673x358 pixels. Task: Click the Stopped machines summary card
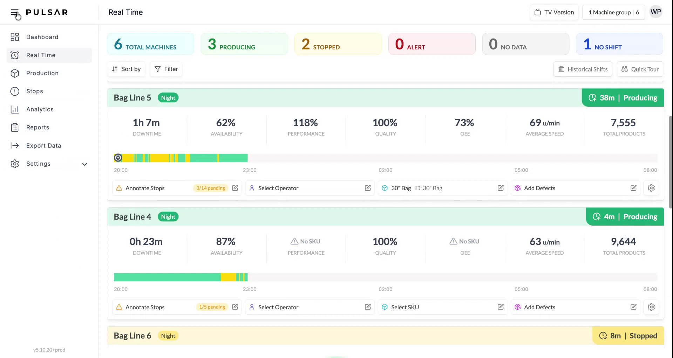pos(338,44)
